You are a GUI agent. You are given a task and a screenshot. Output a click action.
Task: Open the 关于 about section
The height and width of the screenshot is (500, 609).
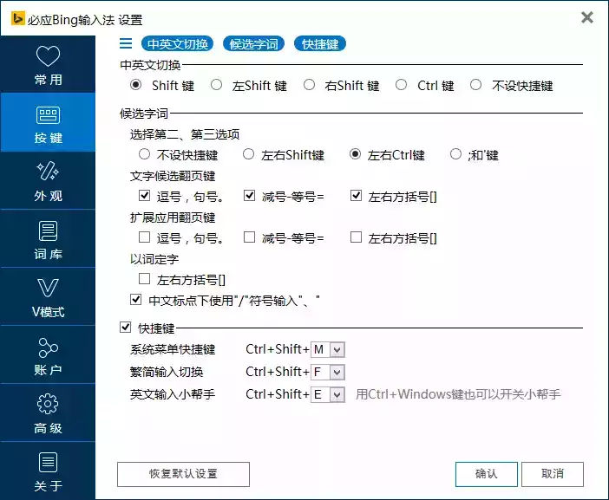[48, 471]
